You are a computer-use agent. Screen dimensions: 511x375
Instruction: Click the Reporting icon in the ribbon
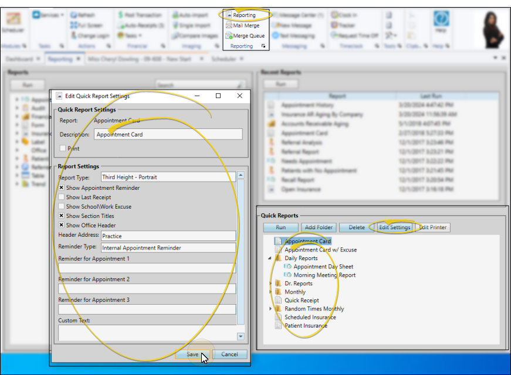tap(229, 15)
